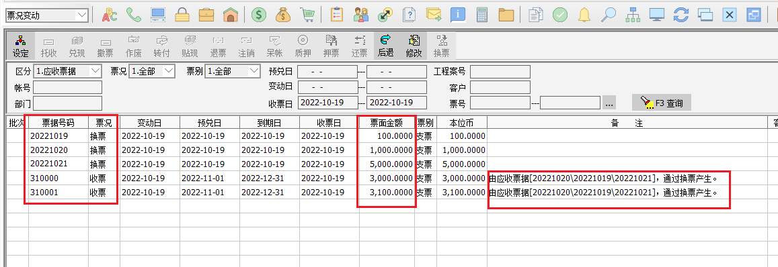The height and width of the screenshot is (267, 778).
Task: Click the 修改 modify icon
Action: pyautogui.click(x=414, y=46)
